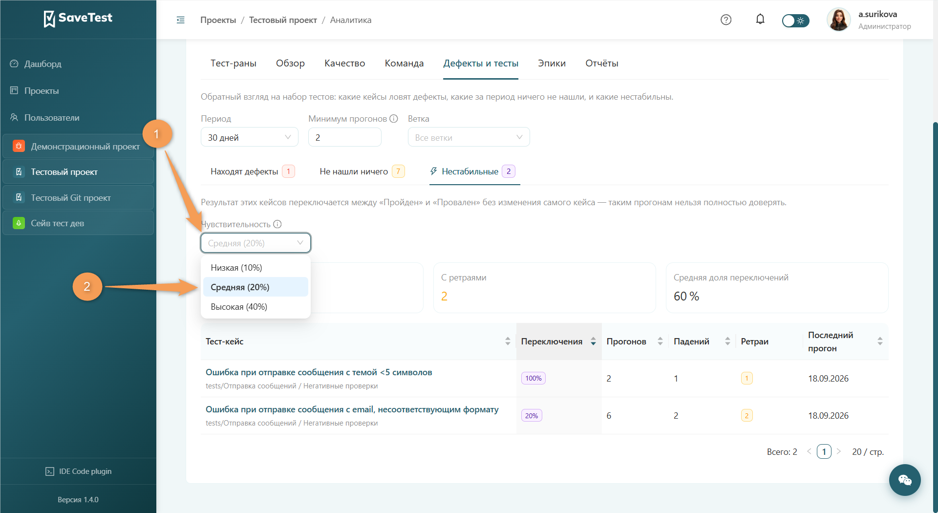The height and width of the screenshot is (513, 938).
Task: Switch to Тест-раны tab
Action: point(234,64)
